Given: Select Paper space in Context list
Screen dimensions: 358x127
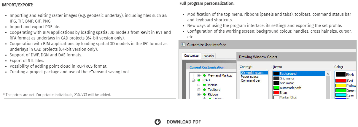Looking at the screenshot, I should [x=250, y=77].
